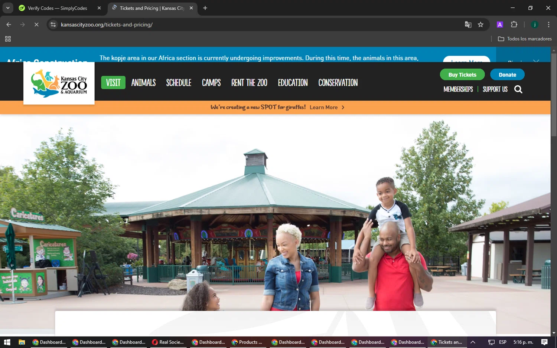557x348 pixels.
Task: Open the tab search dropdown arrow
Action: tap(8, 8)
